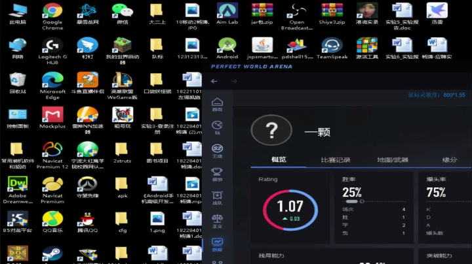Launch Navicat Premium 12 from desktop
Screen dimensions: 472x264
pos(52,156)
